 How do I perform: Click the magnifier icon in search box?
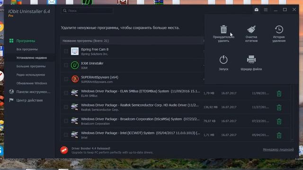[65, 10]
